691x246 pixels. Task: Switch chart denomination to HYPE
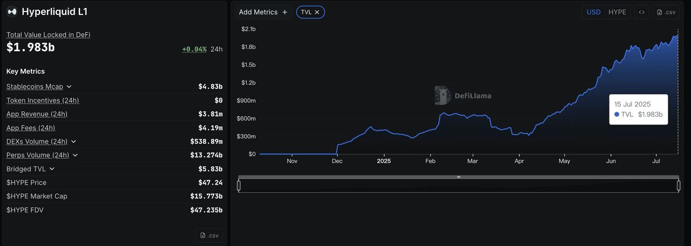point(617,12)
